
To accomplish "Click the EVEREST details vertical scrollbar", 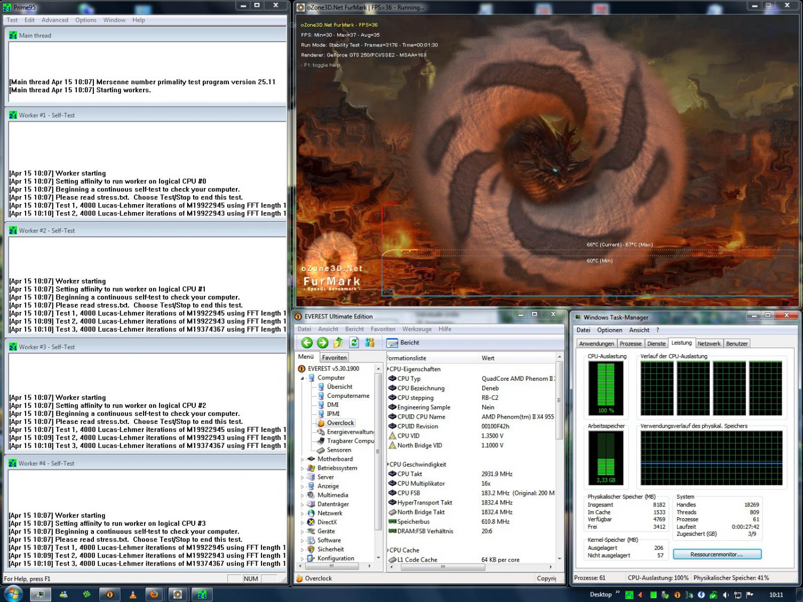I will pos(559,458).
